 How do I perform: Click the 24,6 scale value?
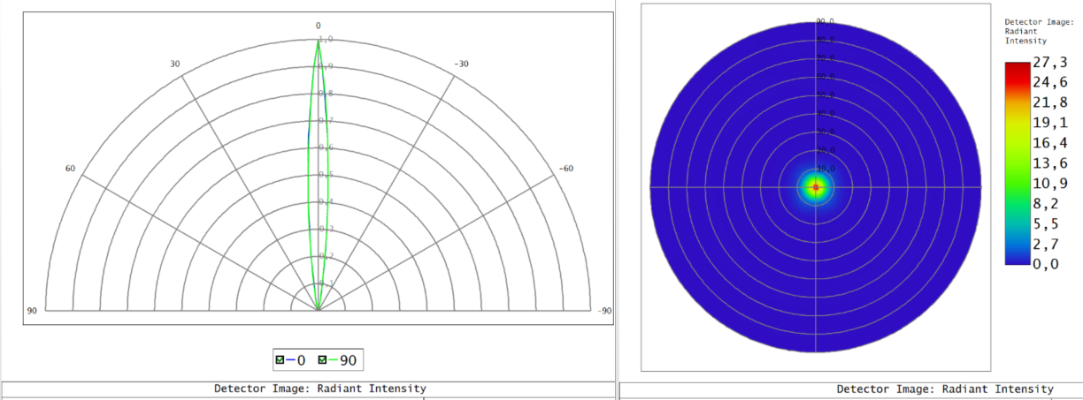point(1052,83)
